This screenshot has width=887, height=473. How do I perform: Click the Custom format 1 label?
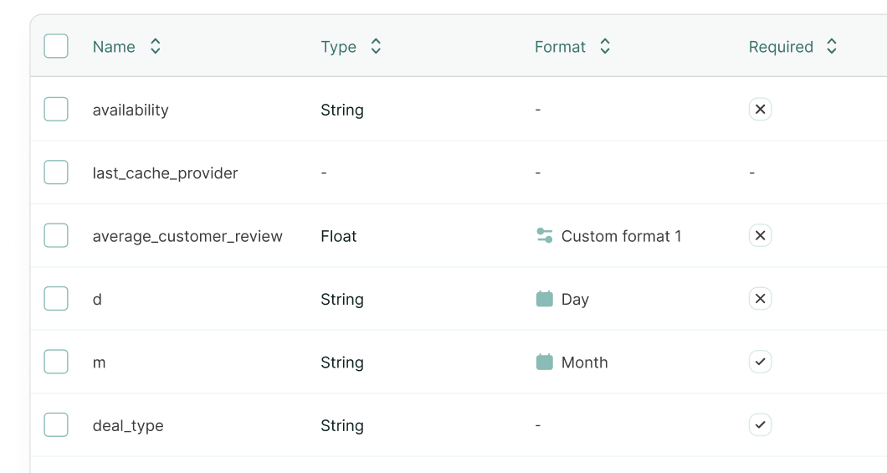[621, 236]
